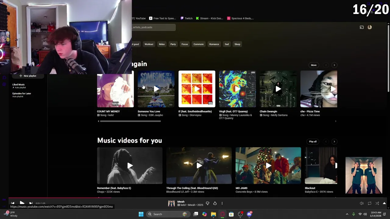Open the Windows Start menu
The height and width of the screenshot is (219, 390).
(141, 214)
